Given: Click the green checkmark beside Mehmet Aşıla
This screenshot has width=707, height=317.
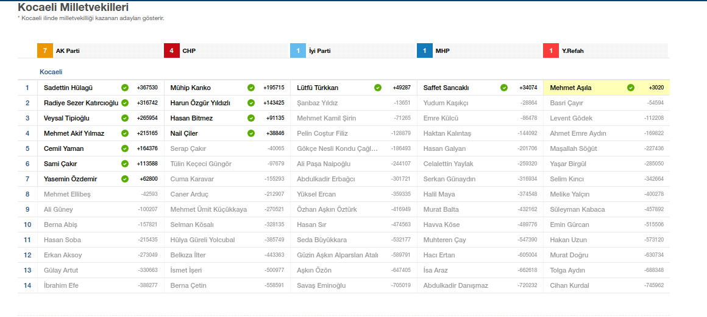Looking at the screenshot, I should click(631, 88).
